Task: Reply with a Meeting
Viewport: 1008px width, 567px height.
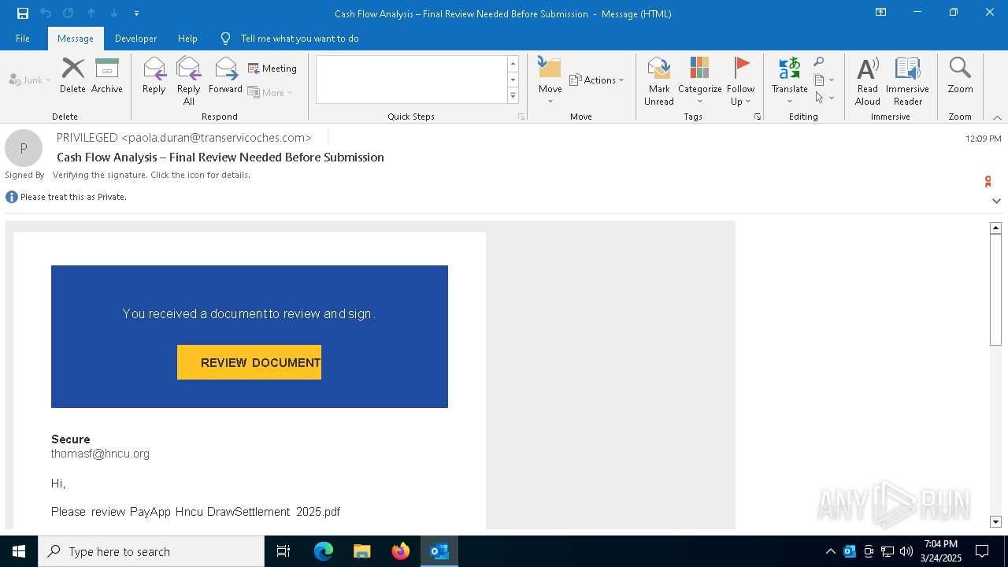Action: point(272,69)
